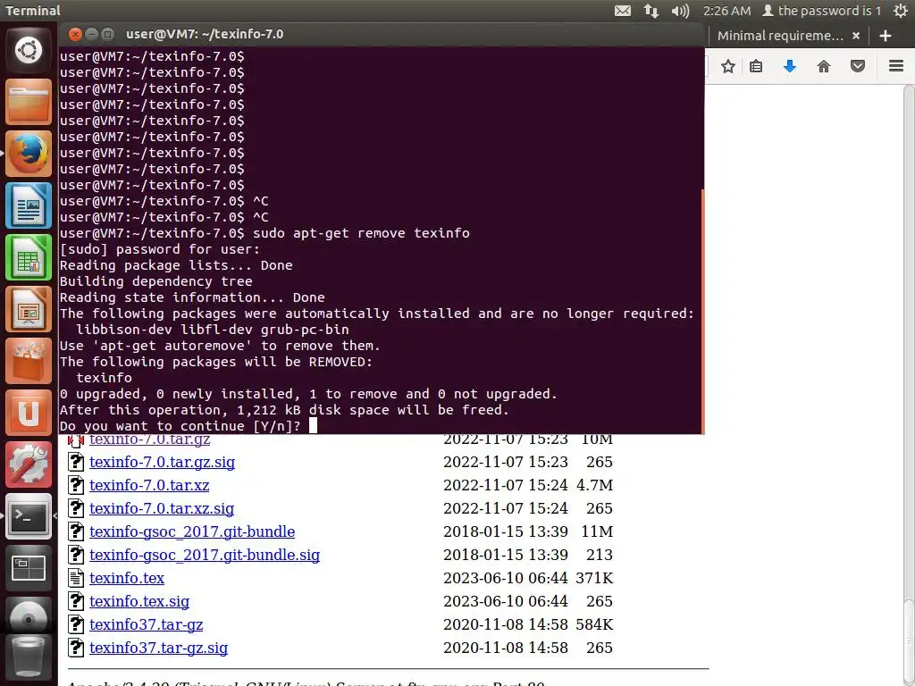Screen dimensions: 915x686
Task: Launch Firefox from the dock
Action: coord(29,154)
